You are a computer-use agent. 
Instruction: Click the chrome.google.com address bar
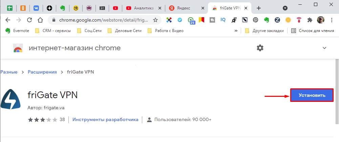point(103,20)
